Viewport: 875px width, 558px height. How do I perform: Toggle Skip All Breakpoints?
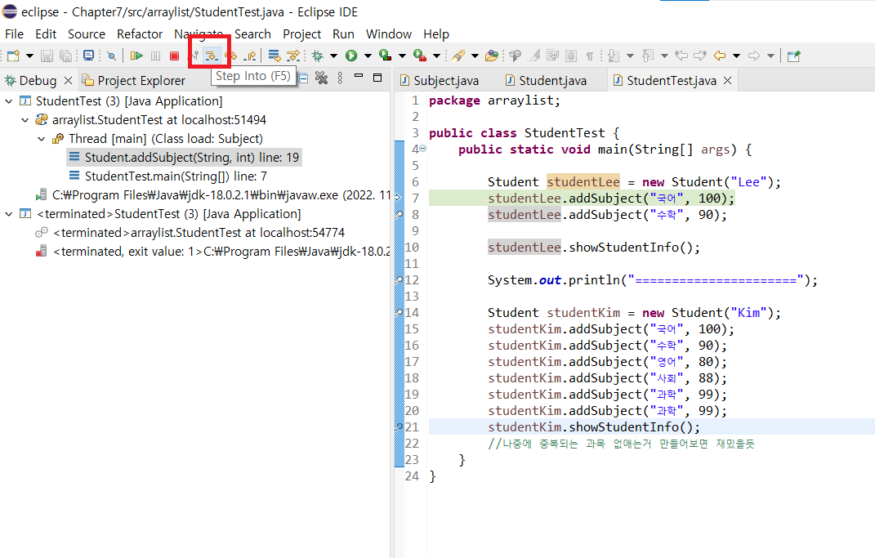pyautogui.click(x=112, y=56)
